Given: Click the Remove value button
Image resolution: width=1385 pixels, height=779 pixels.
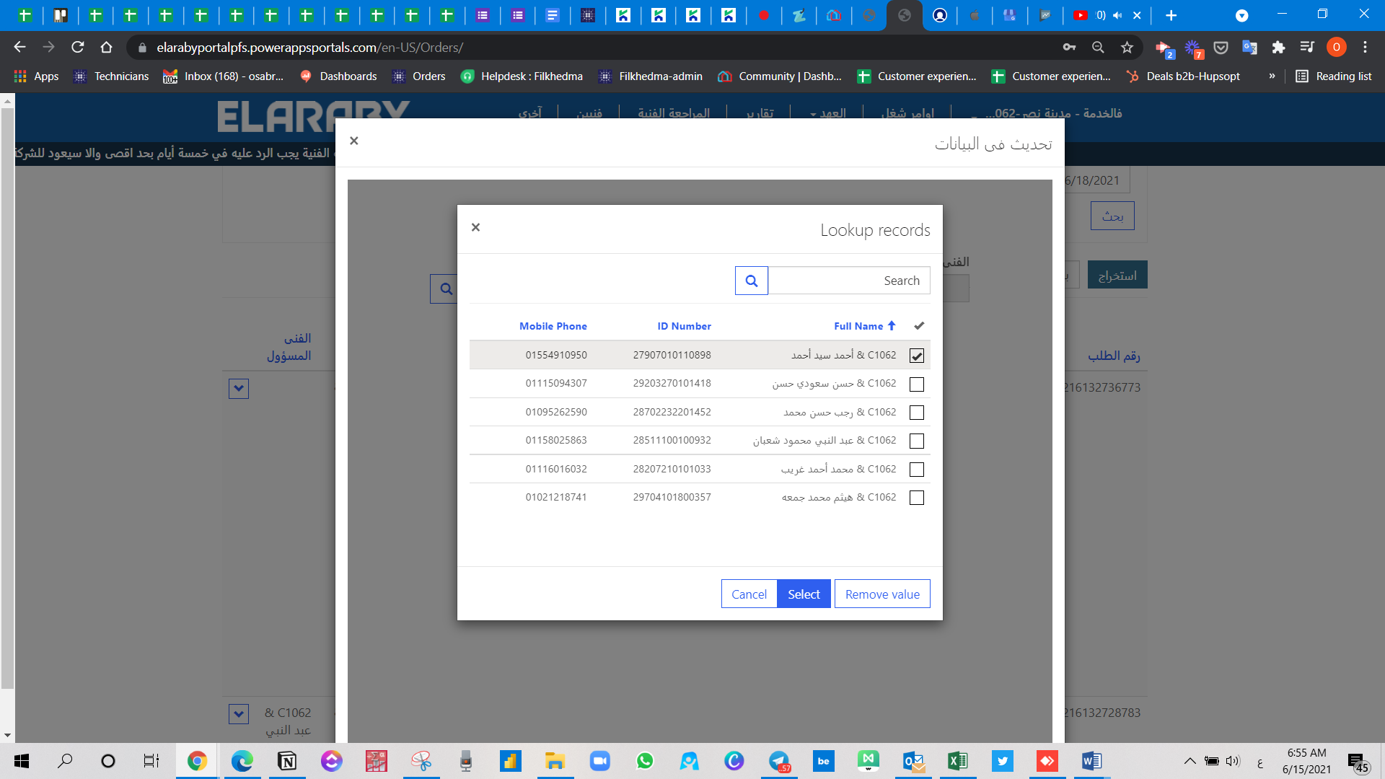Looking at the screenshot, I should (x=881, y=594).
